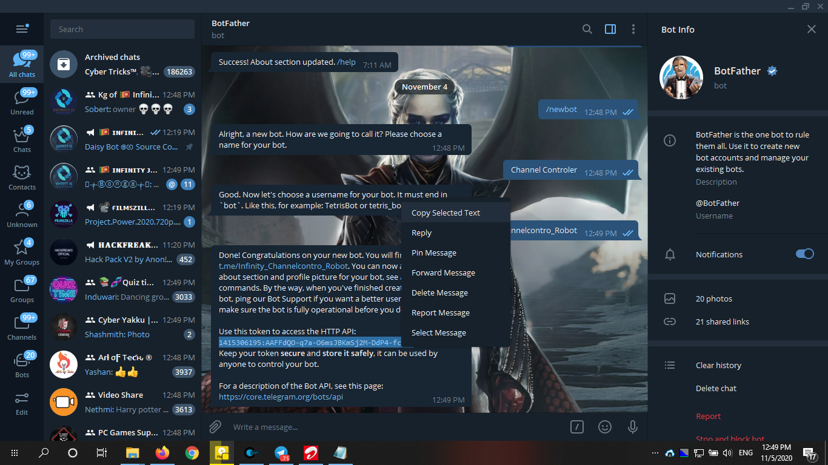Choose Select Message in the context menu
The width and height of the screenshot is (828, 465).
(456, 332)
